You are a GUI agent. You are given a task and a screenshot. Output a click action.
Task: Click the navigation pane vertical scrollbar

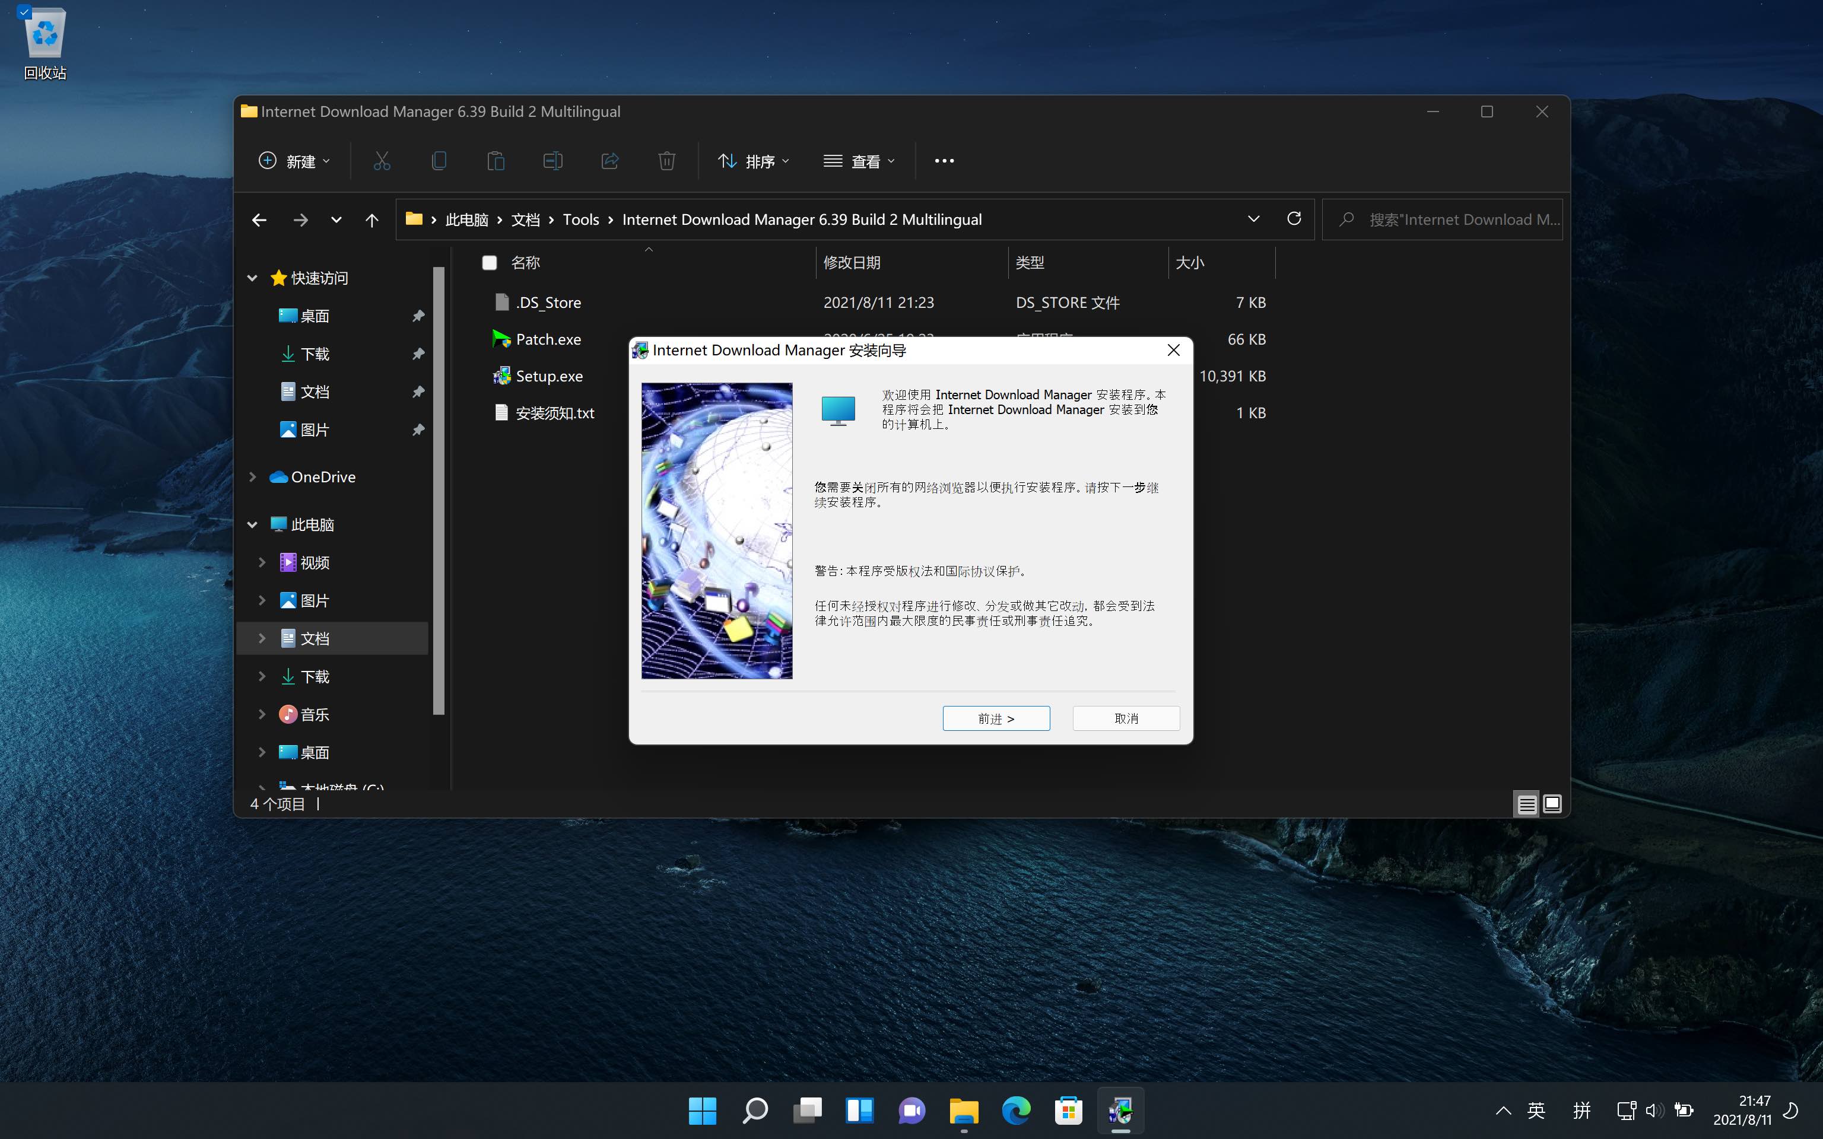pos(439,489)
